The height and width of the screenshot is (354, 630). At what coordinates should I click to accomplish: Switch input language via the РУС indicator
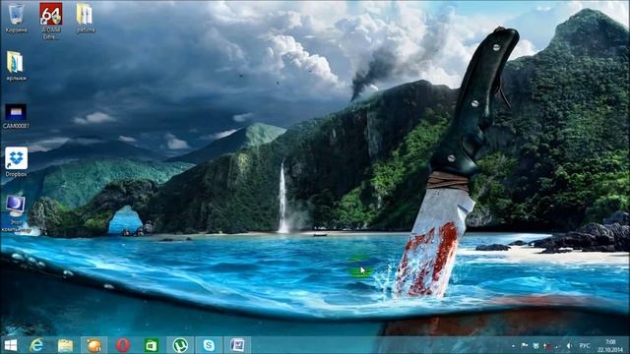pyautogui.click(x=585, y=345)
